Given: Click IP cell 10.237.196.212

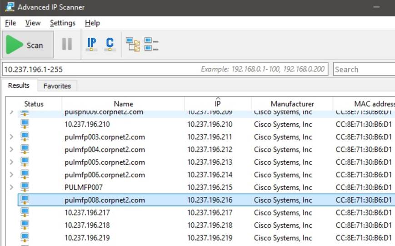Looking at the screenshot, I should [x=210, y=150].
